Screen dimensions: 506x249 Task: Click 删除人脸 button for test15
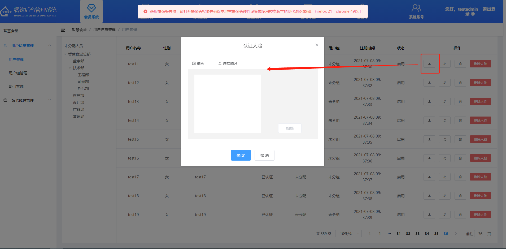coord(480,139)
